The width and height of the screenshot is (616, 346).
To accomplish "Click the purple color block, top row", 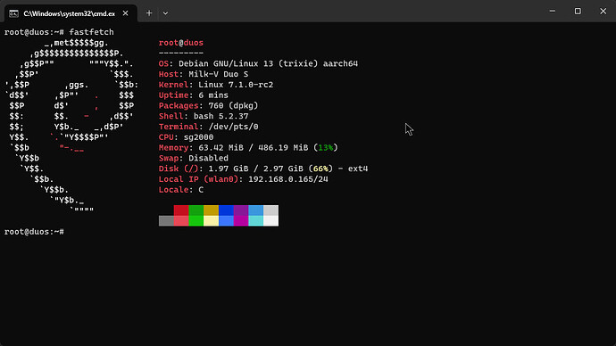I will point(241,210).
